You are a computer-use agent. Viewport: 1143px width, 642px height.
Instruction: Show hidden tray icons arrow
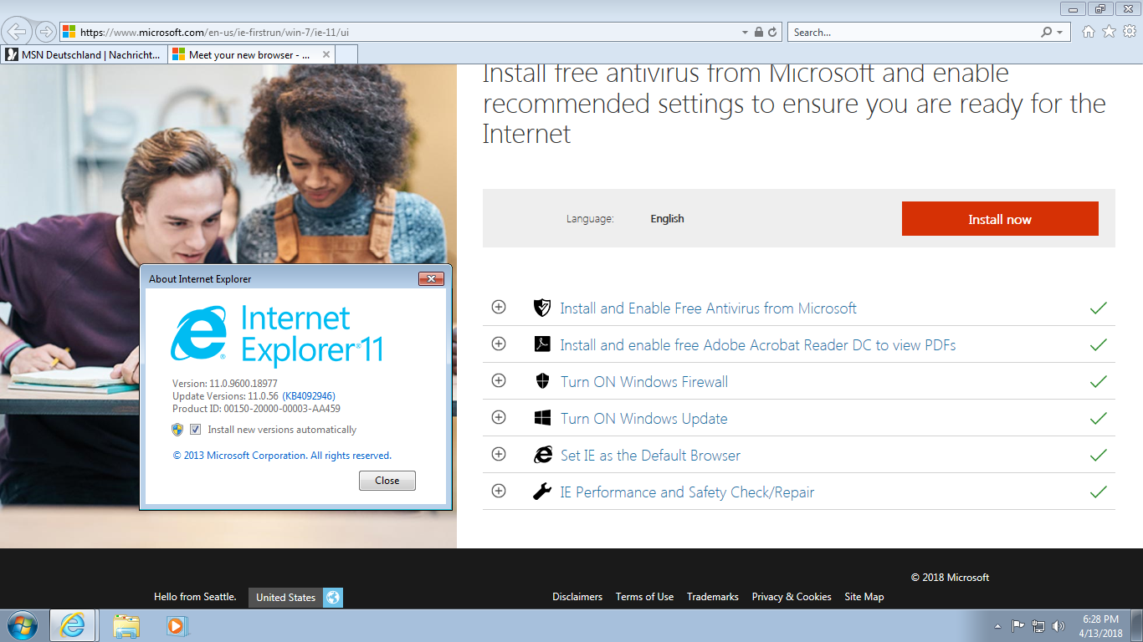tap(997, 625)
